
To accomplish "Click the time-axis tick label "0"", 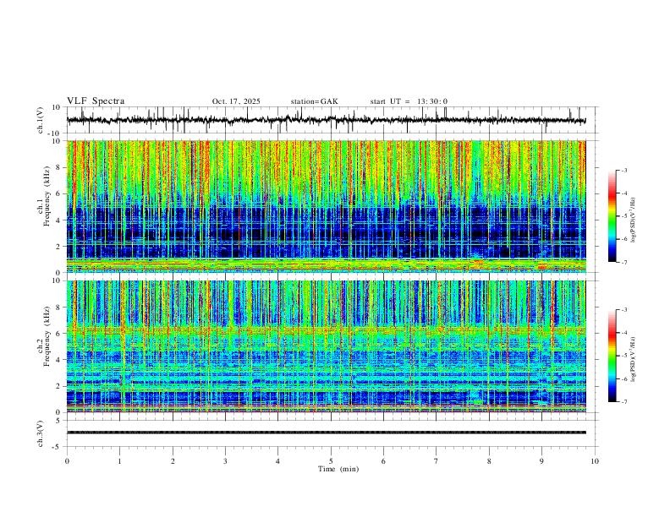I will (x=67, y=461).
